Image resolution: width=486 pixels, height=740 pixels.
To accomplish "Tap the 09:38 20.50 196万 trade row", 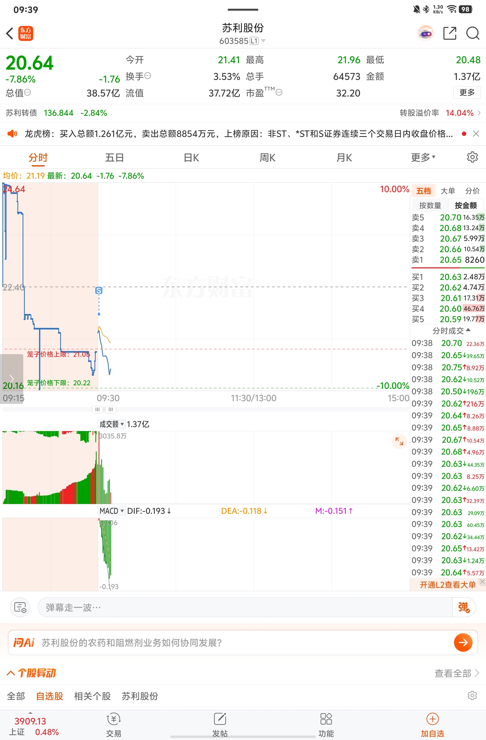I will point(448,391).
